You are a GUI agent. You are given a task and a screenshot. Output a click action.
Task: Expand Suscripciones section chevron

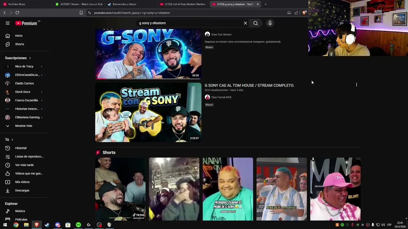(x=30, y=58)
